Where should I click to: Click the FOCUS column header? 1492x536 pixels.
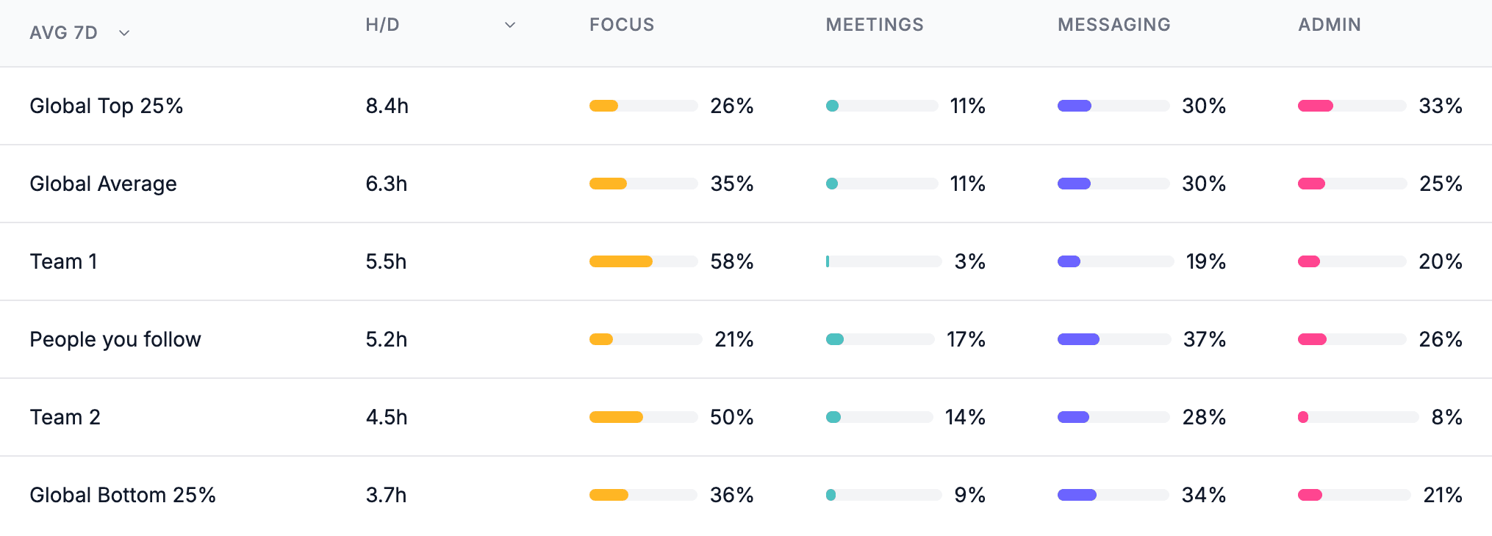point(621,24)
